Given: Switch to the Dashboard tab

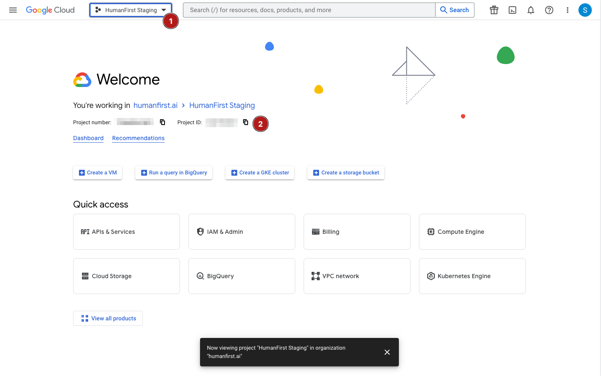Looking at the screenshot, I should tap(88, 138).
